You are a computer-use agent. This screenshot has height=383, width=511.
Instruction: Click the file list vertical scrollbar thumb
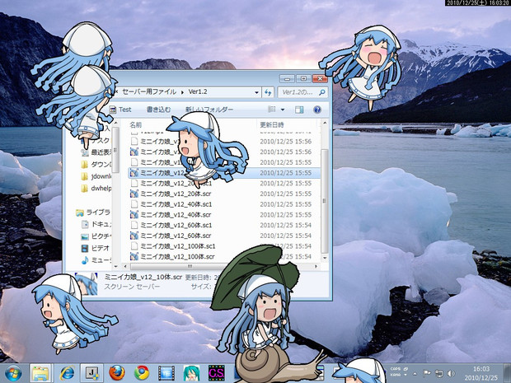[x=324, y=201]
